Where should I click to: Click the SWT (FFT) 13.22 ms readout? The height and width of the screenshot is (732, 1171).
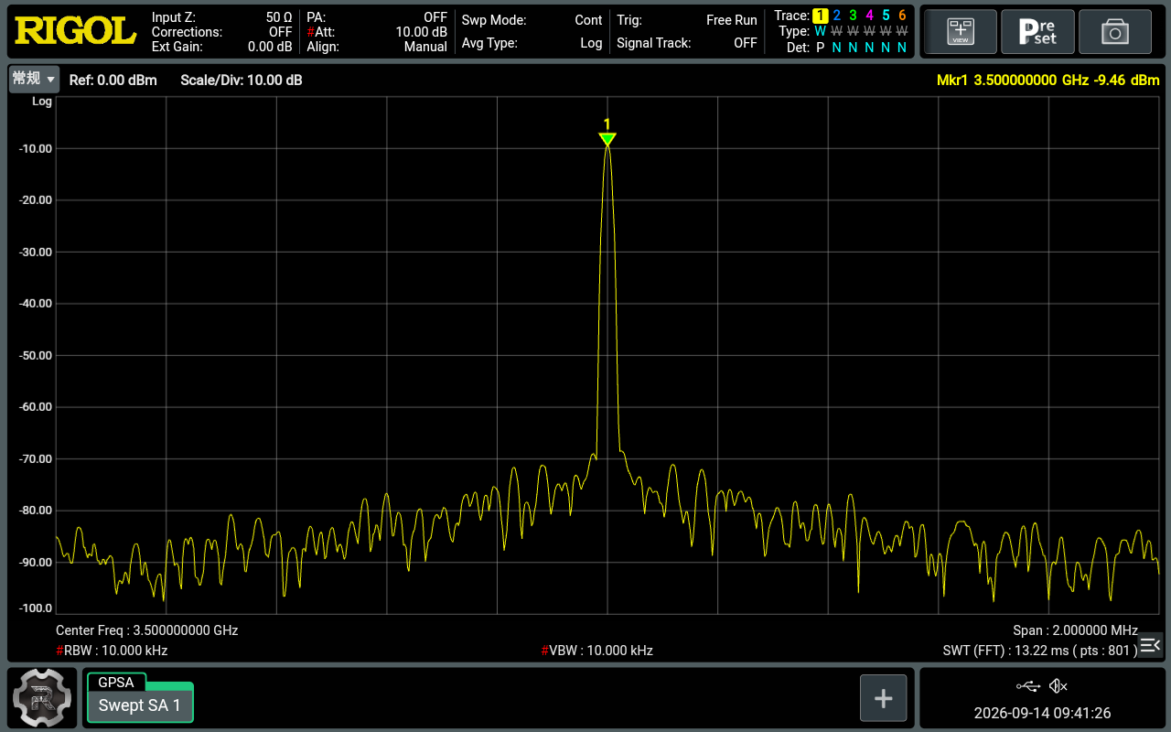tap(1040, 651)
